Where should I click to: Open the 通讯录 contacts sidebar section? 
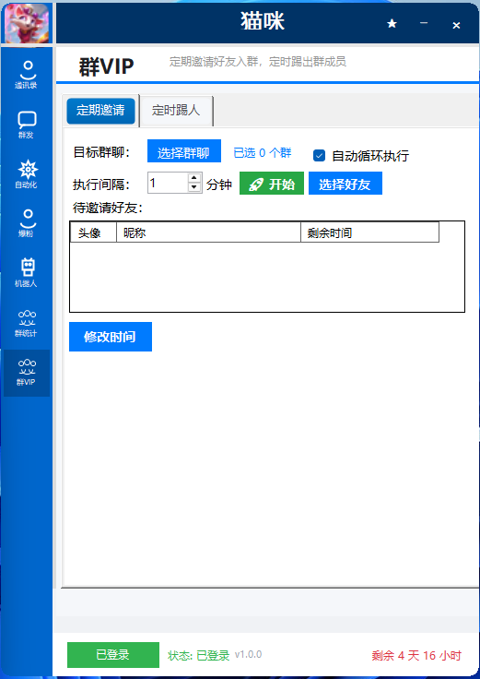pyautogui.click(x=27, y=75)
